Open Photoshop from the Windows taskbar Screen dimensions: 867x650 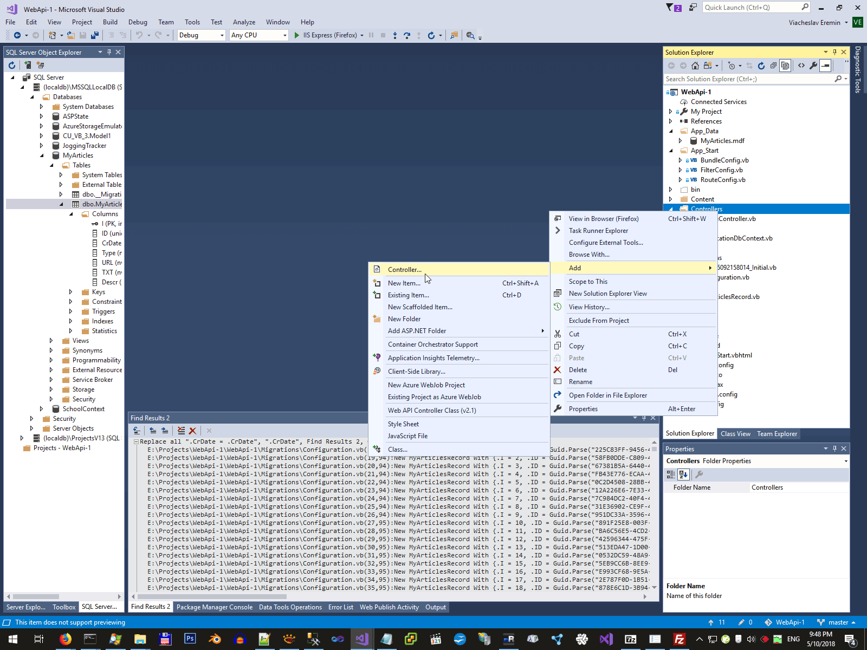pyautogui.click(x=190, y=639)
